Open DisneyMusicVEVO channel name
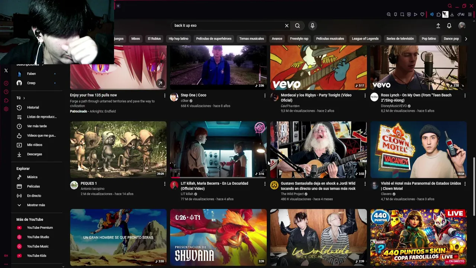Image resolution: width=476 pixels, height=268 pixels. (393, 106)
